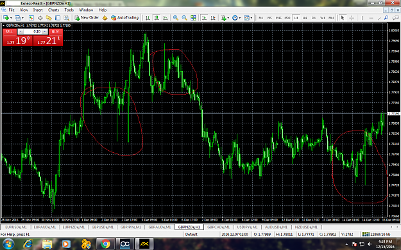The image size is (401, 250).
Task: Toggle the Chart Shift icon
Action: click(x=213, y=18)
